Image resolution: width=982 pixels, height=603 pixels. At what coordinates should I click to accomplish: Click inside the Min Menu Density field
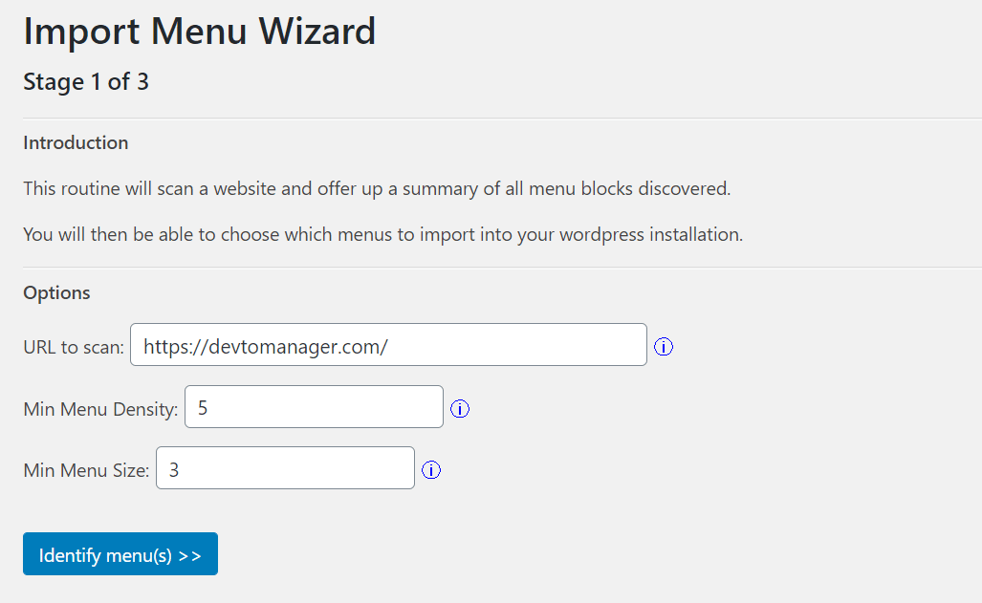click(x=313, y=406)
